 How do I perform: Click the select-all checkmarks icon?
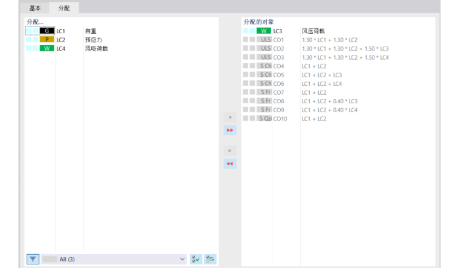point(196,259)
